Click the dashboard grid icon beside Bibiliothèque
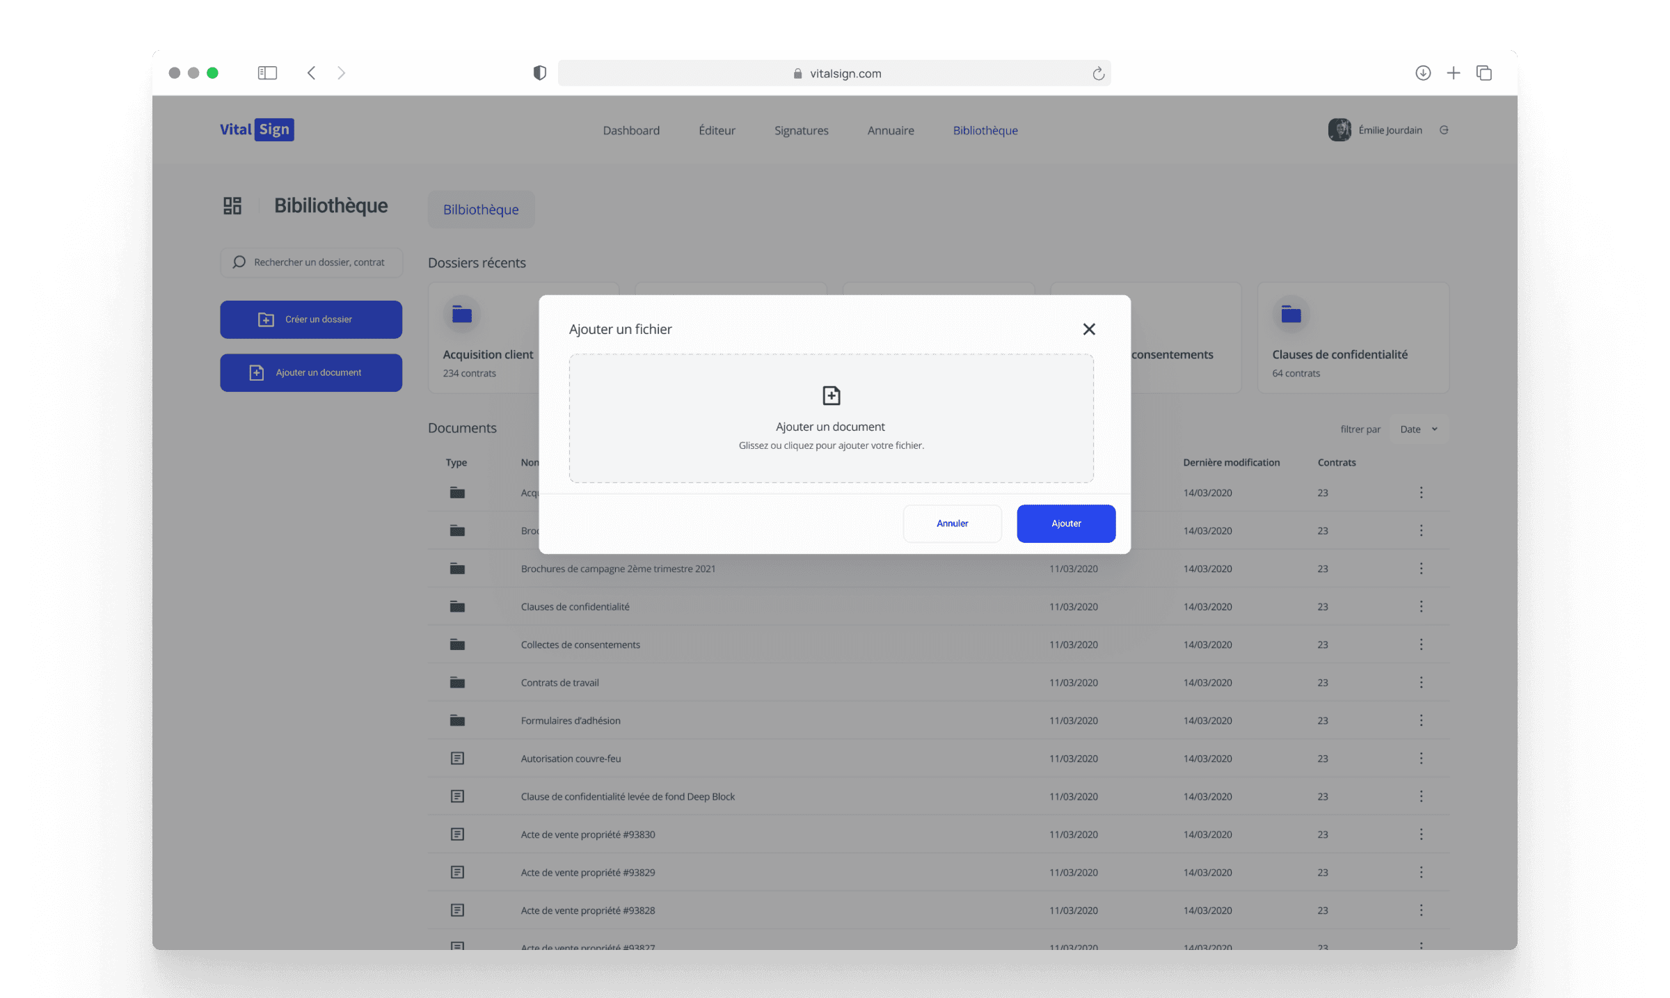The image size is (1670, 998). [232, 205]
